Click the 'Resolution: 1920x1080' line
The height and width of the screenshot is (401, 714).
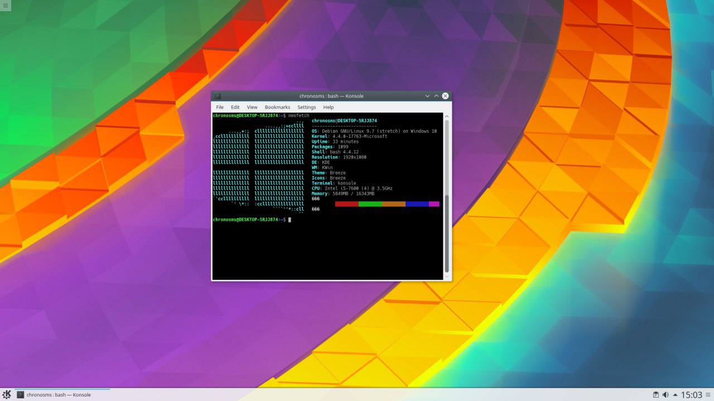339,157
